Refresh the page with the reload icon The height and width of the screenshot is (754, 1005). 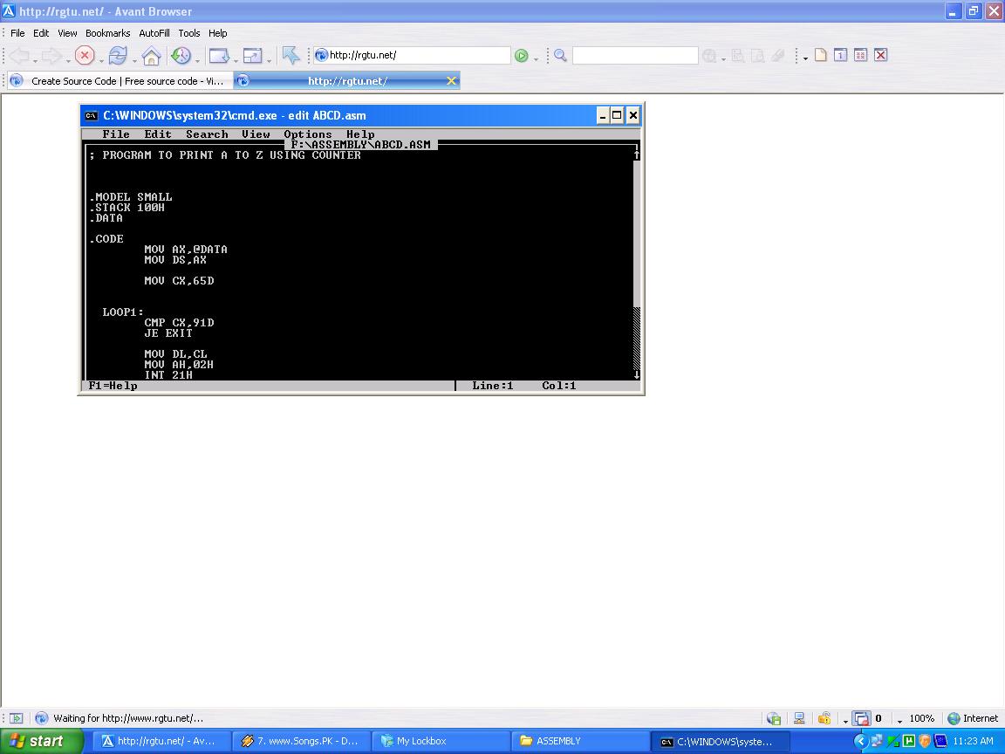[x=117, y=56]
